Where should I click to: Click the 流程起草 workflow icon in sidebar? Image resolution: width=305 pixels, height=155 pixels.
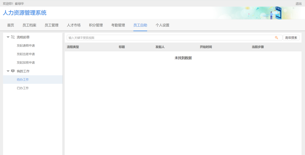[x=13, y=37]
